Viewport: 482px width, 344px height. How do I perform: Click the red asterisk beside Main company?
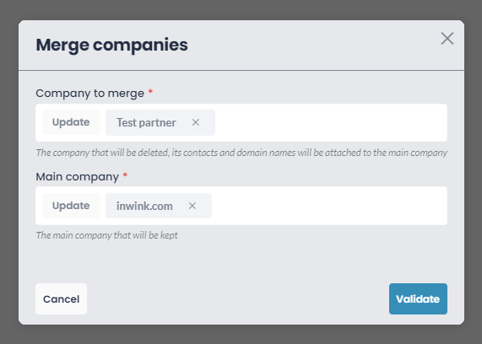pyautogui.click(x=125, y=175)
